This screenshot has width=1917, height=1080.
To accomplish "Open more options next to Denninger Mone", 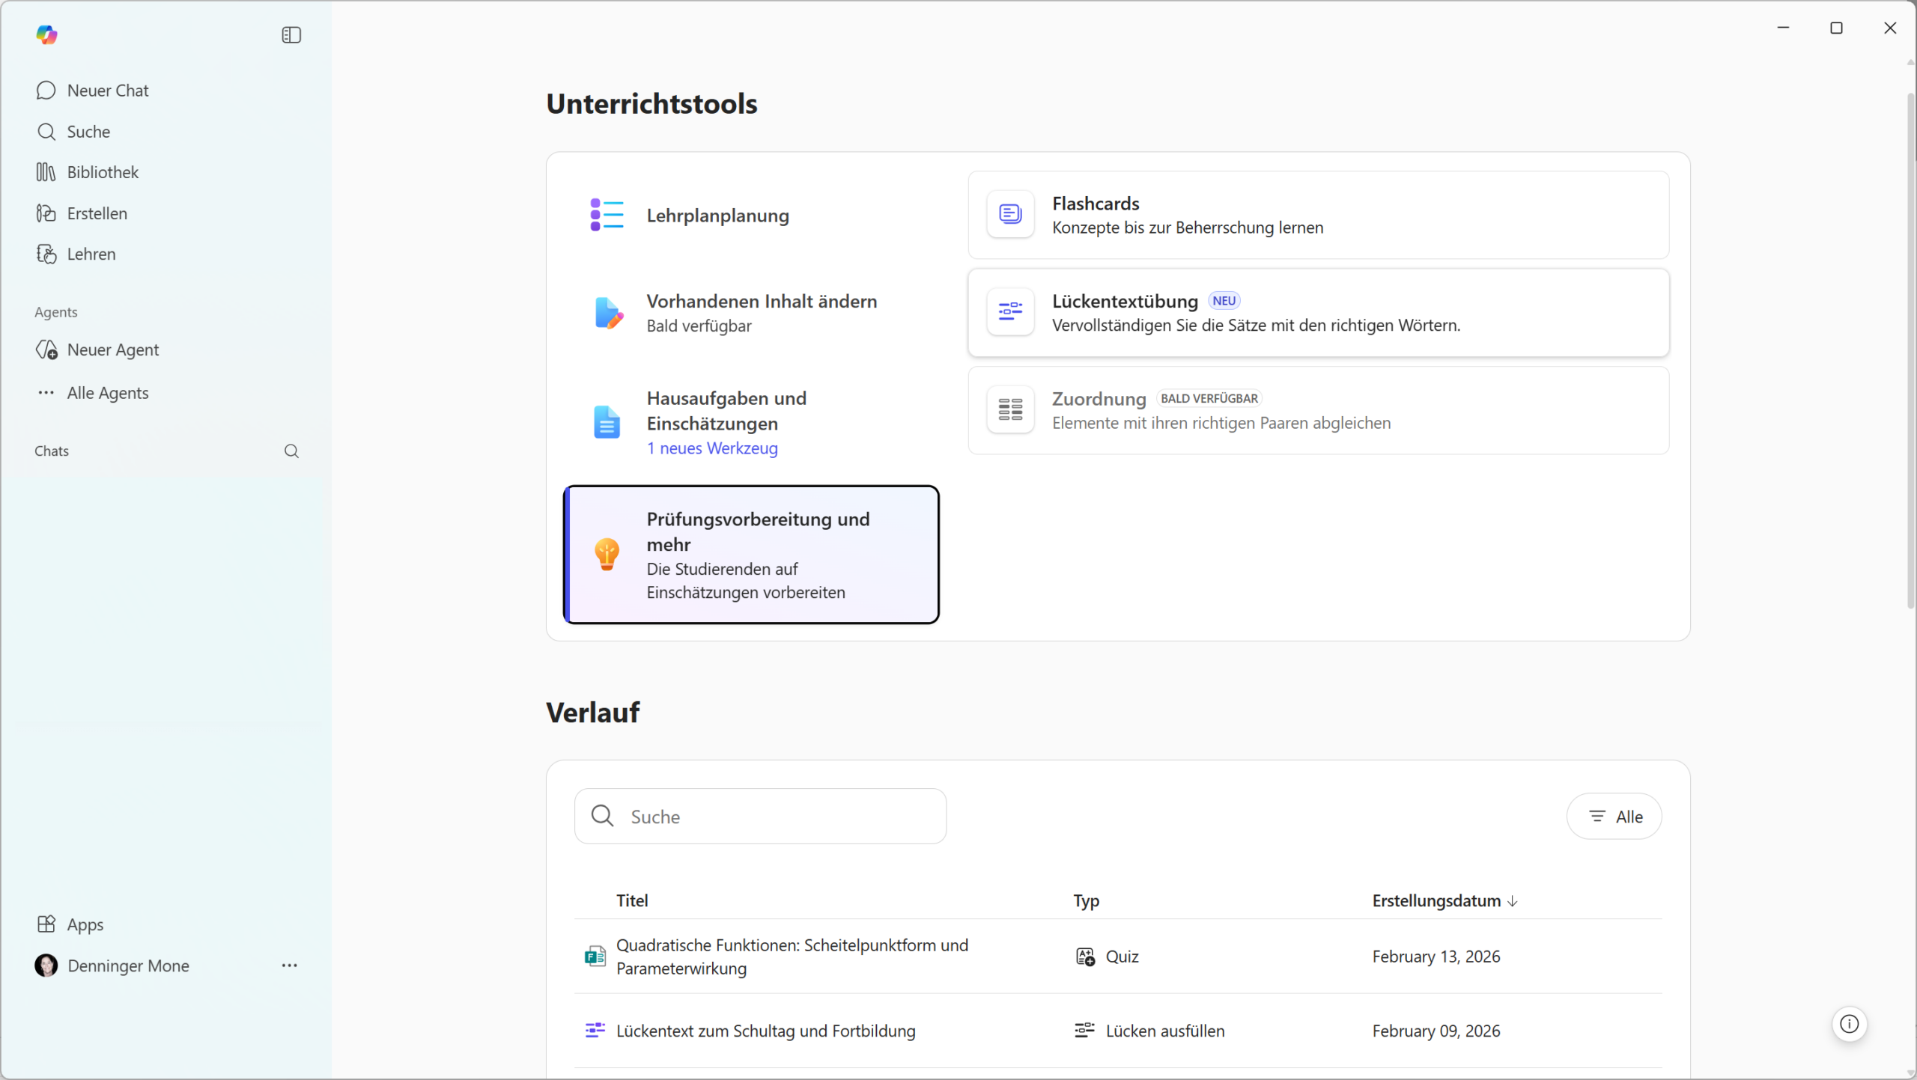I will (x=290, y=965).
